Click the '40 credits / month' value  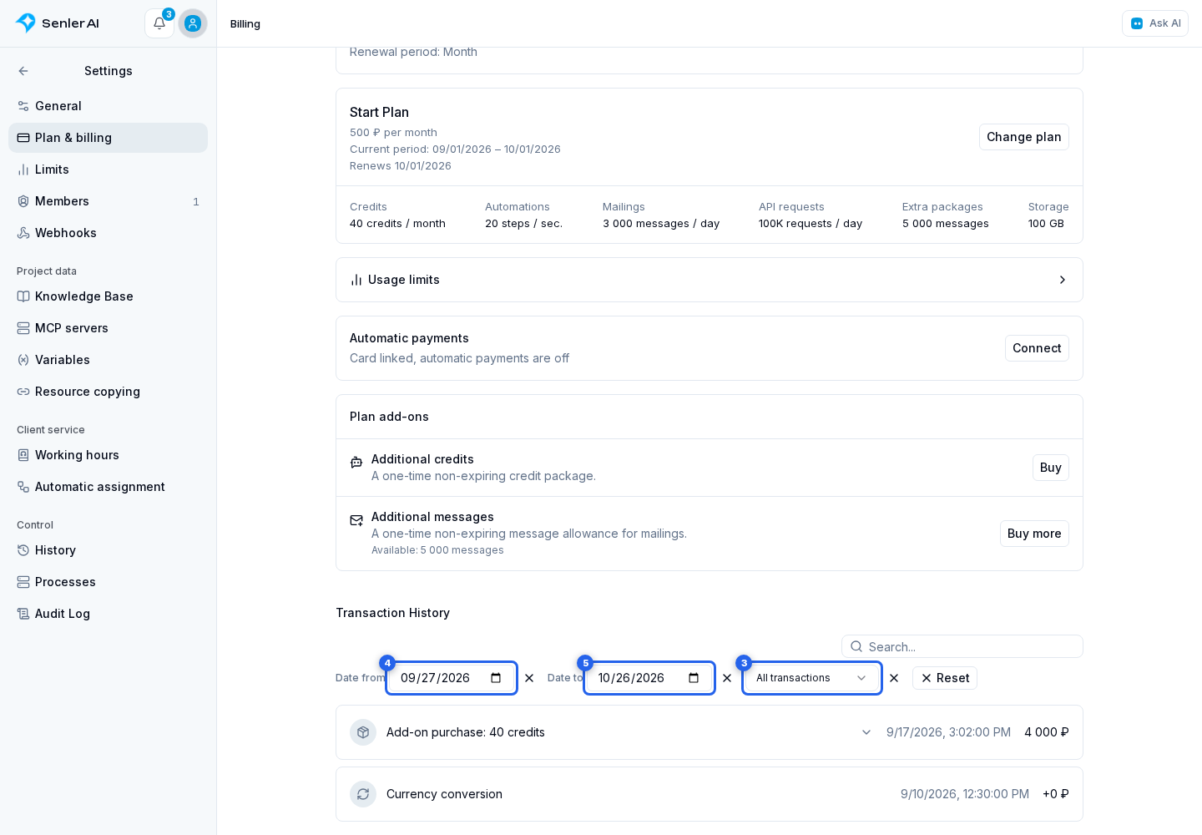tap(397, 224)
